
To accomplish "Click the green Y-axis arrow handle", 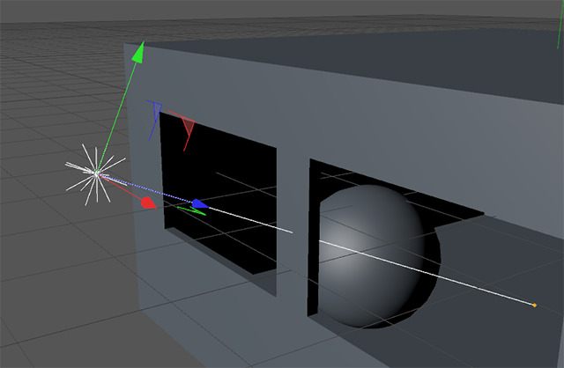I will point(138,53).
